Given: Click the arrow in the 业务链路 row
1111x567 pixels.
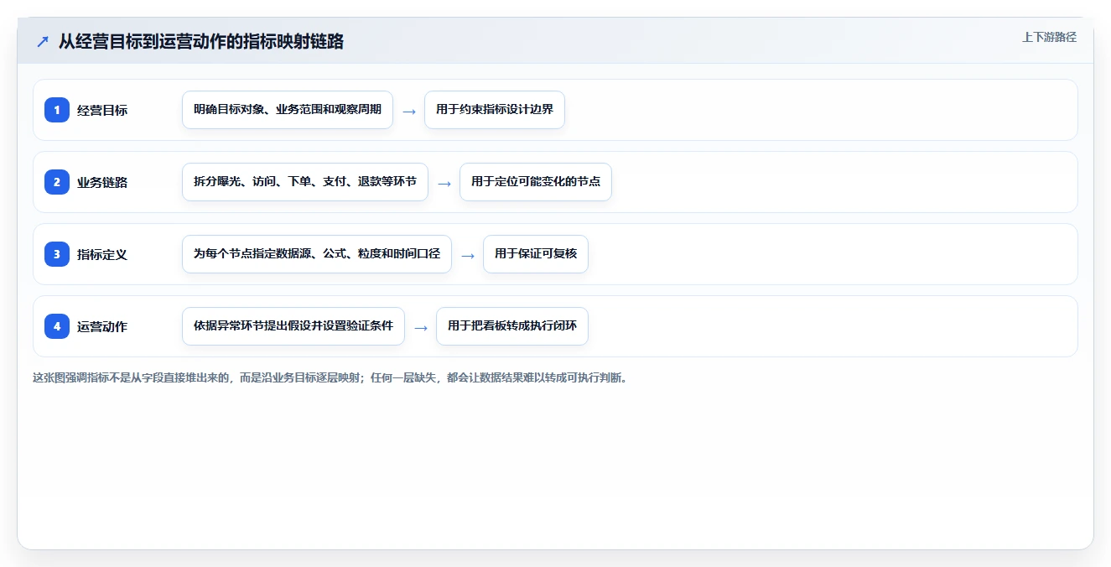Looking at the screenshot, I should [444, 183].
